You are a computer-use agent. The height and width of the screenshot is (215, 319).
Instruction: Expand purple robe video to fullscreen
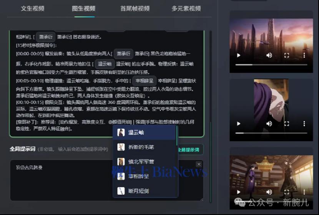[x=286, y=124]
